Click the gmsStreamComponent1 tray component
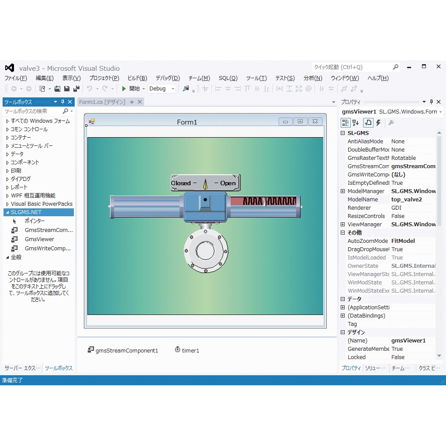The image size is (446, 446). 123,350
